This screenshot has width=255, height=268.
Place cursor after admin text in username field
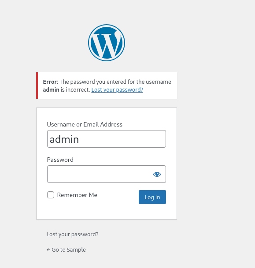pyautogui.click(x=80, y=139)
